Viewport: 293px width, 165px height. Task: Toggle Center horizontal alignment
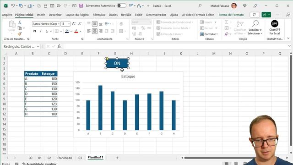[95, 31]
